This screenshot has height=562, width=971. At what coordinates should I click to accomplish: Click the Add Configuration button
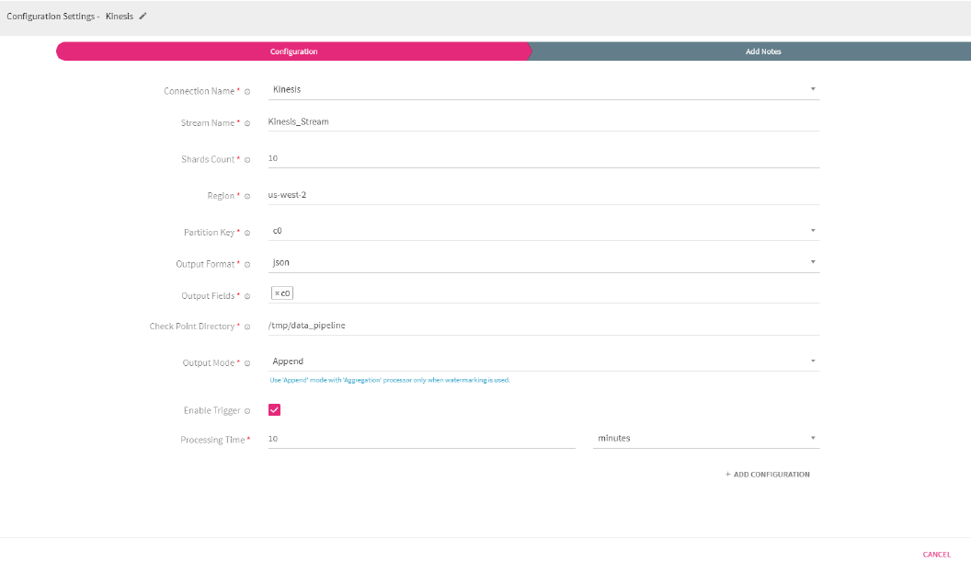[x=767, y=474]
